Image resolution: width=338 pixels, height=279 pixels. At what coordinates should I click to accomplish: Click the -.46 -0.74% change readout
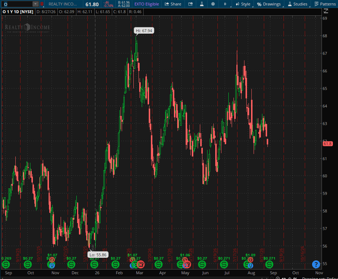click(109, 4)
